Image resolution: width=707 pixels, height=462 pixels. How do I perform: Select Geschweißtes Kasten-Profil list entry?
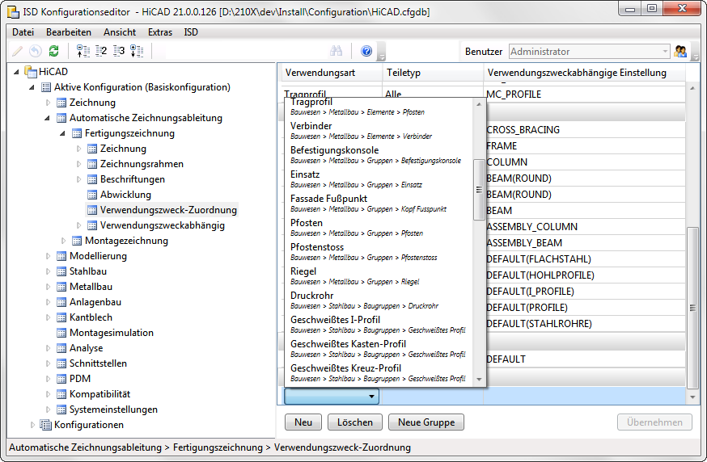(379, 349)
